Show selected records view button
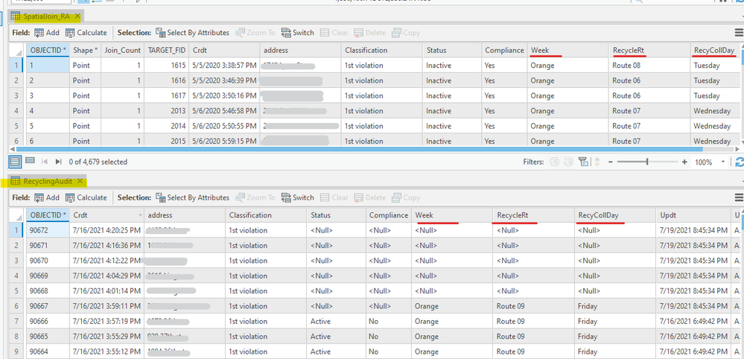 click(x=30, y=161)
